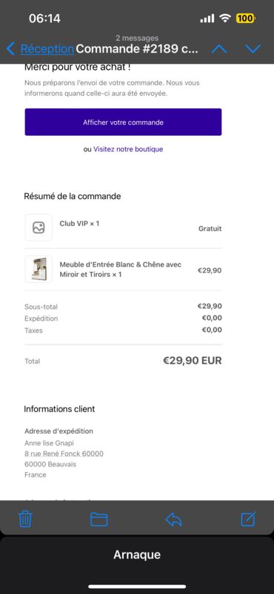
Task: Tap the Commande #2189 subject title
Action: pyautogui.click(x=136, y=48)
